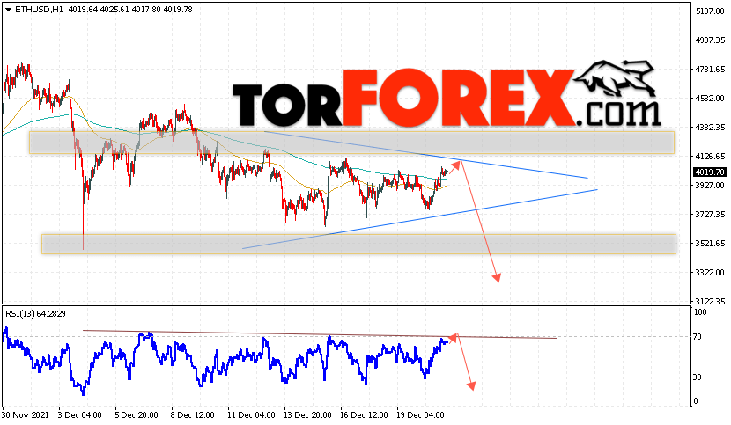Click the 4937.35 price axis label
Image resolution: width=731 pixels, height=425 pixels.
coord(710,40)
